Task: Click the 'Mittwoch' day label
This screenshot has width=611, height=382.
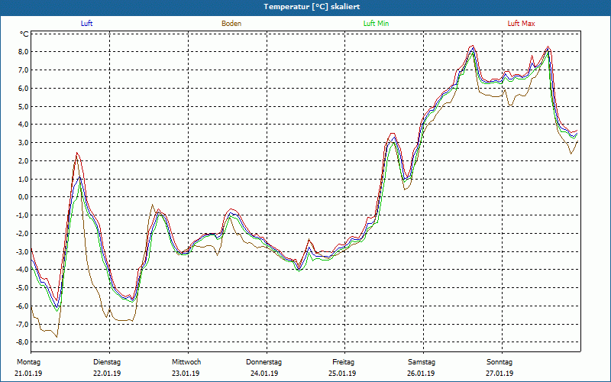Action: [186, 362]
